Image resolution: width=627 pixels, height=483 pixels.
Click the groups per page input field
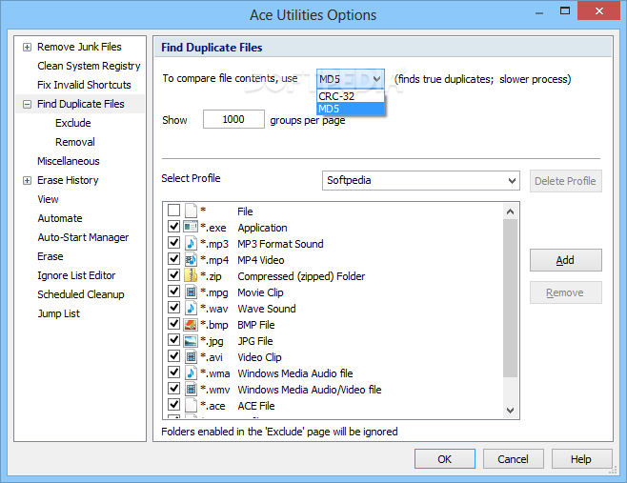pos(233,119)
